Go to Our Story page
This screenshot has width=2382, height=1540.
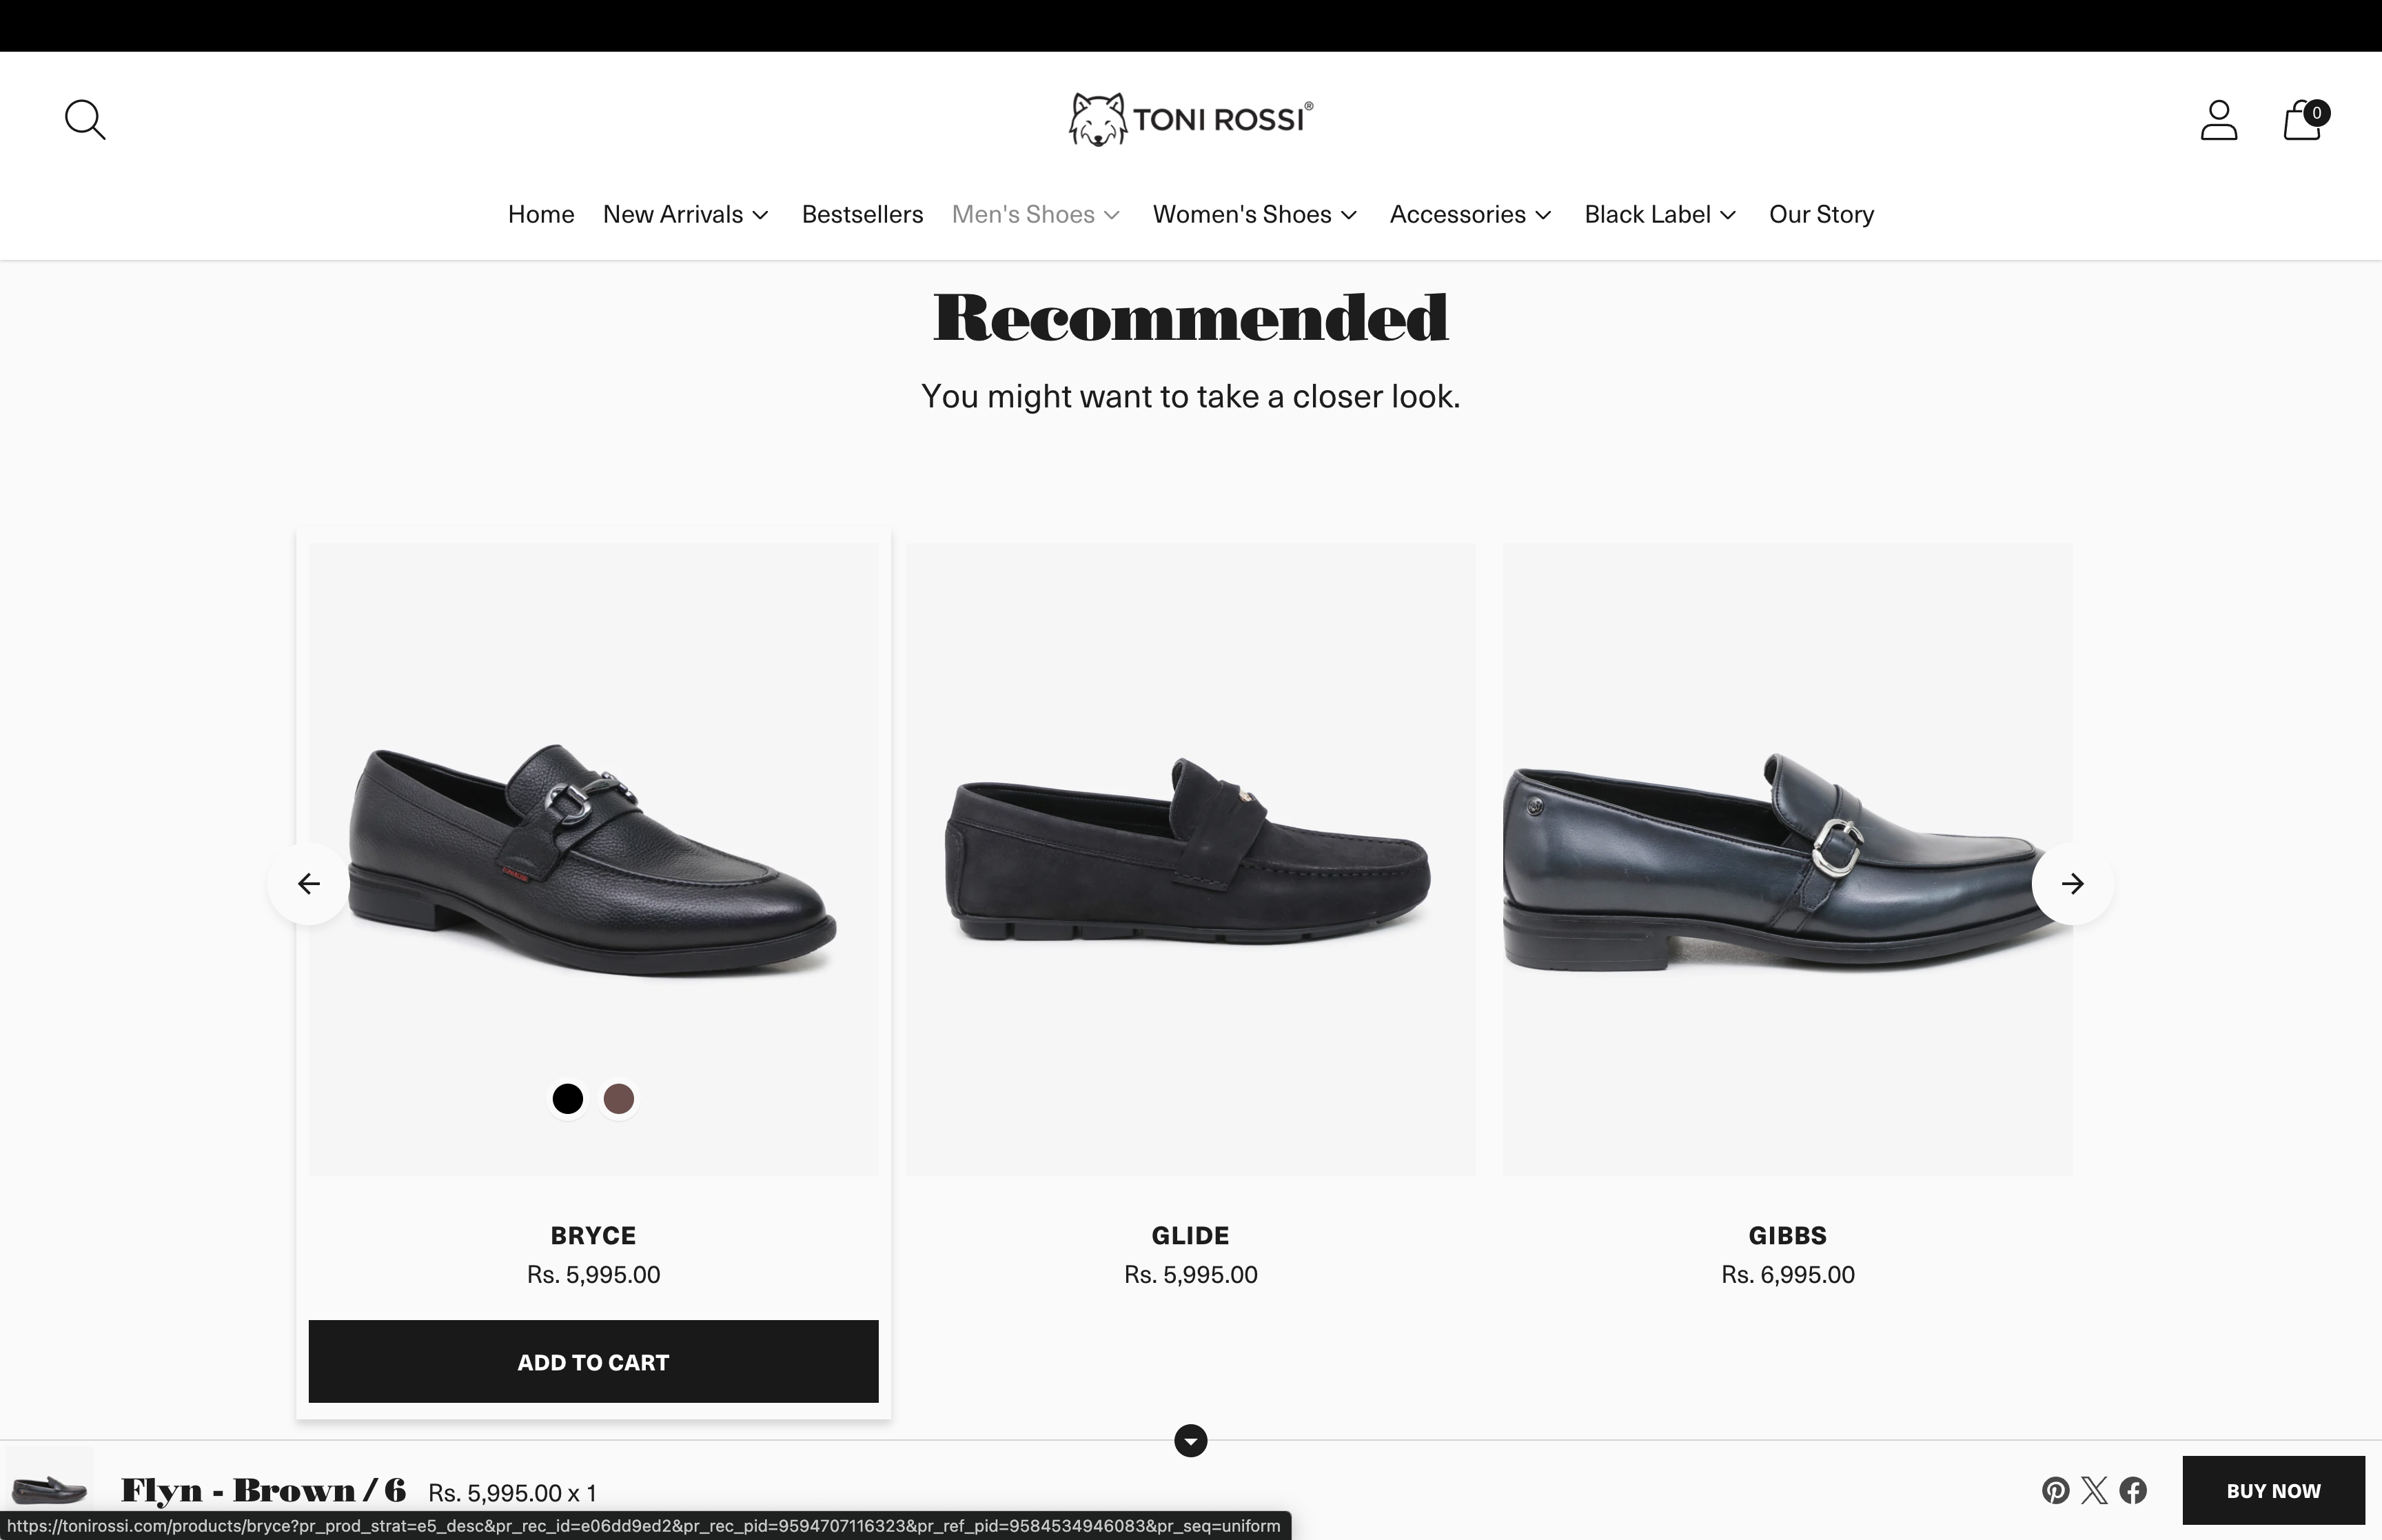[1821, 215]
